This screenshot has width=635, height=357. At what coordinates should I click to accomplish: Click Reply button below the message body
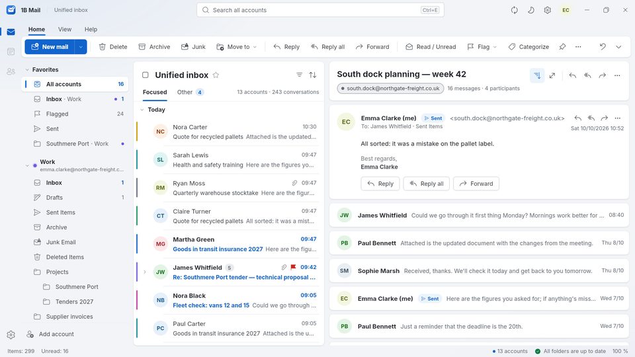click(x=380, y=184)
